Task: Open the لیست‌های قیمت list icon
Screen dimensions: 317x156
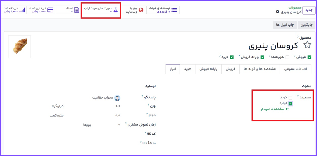Action: [x=174, y=10]
